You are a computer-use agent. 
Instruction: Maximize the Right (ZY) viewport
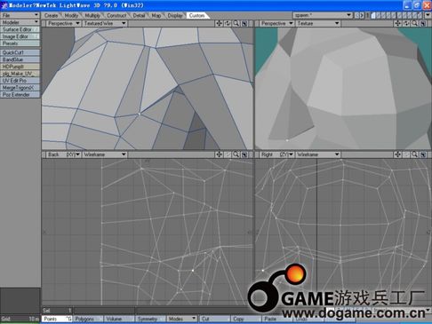tap(423, 154)
